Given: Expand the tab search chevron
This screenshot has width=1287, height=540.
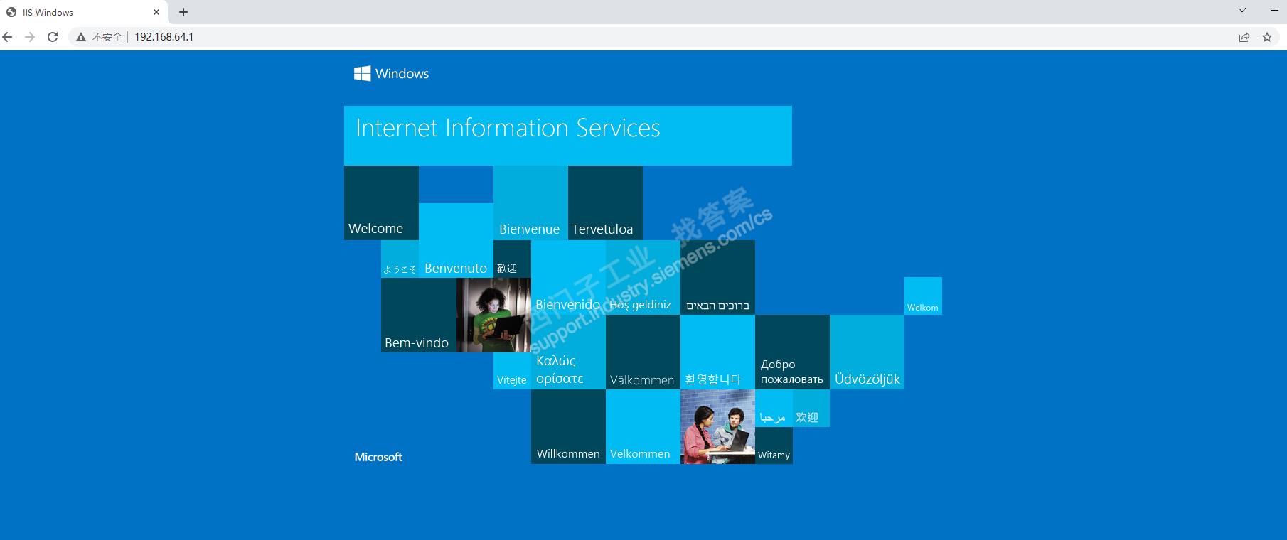Looking at the screenshot, I should click(1242, 11).
